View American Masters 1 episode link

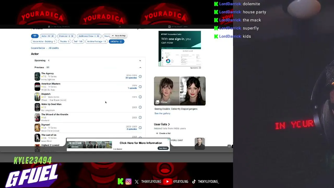pyautogui.click(x=132, y=88)
